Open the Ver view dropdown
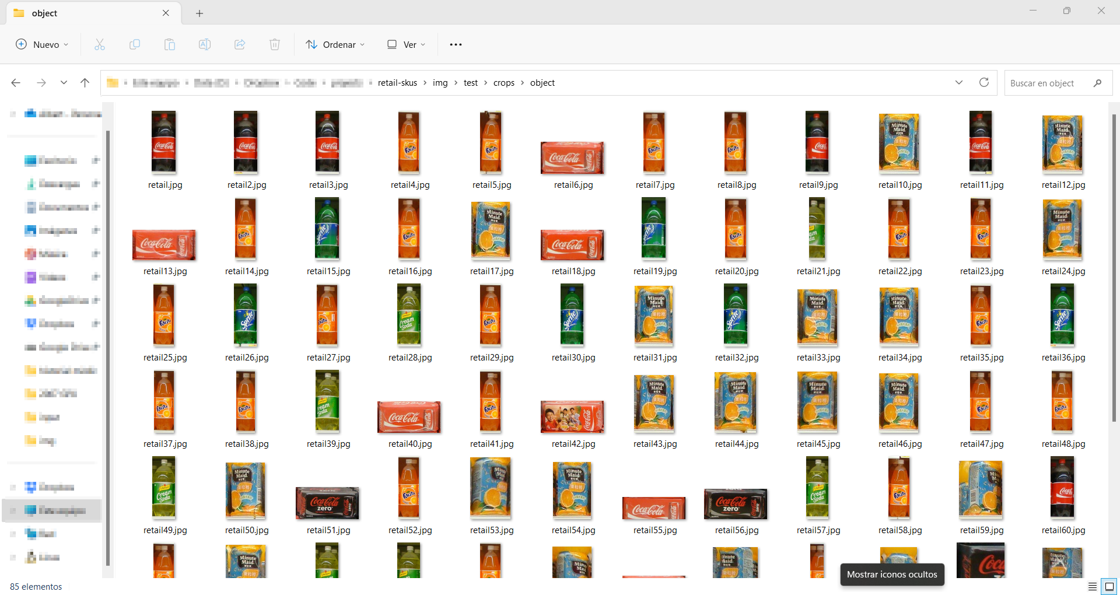 (x=407, y=44)
